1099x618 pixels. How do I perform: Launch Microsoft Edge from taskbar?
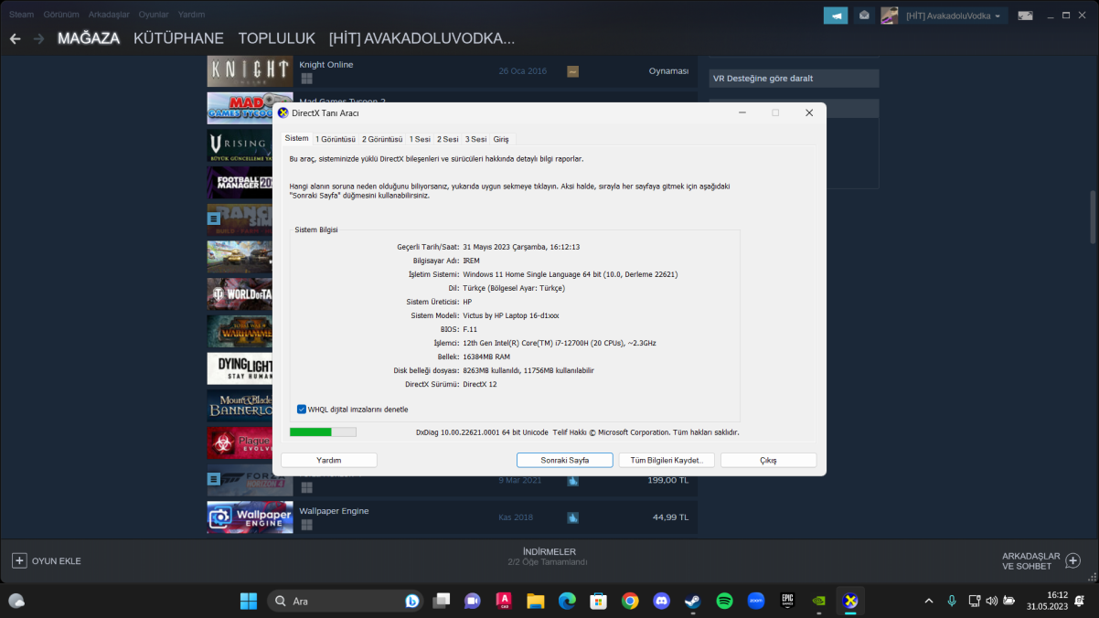(567, 601)
